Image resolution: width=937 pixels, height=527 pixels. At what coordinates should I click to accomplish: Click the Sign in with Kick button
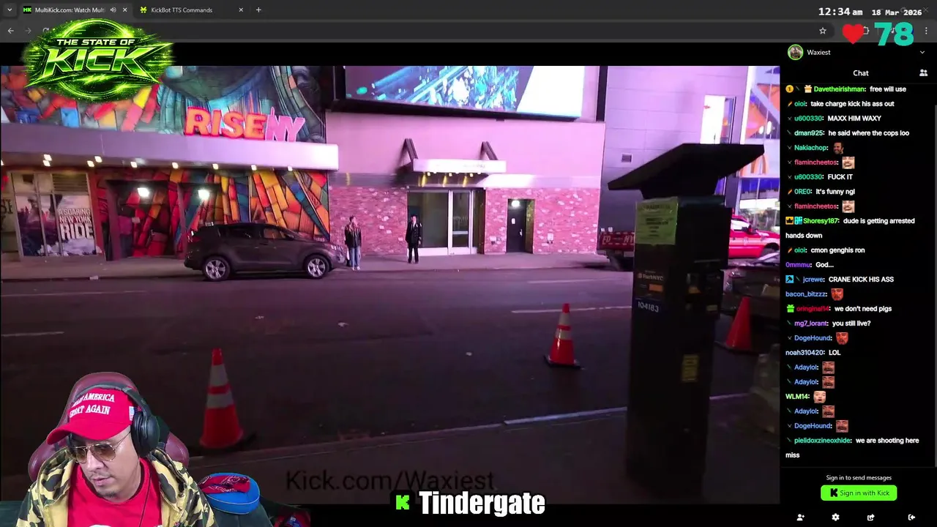(859, 493)
